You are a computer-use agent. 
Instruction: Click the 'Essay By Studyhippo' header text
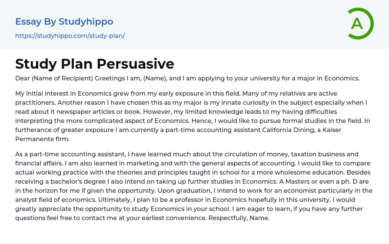(x=64, y=22)
